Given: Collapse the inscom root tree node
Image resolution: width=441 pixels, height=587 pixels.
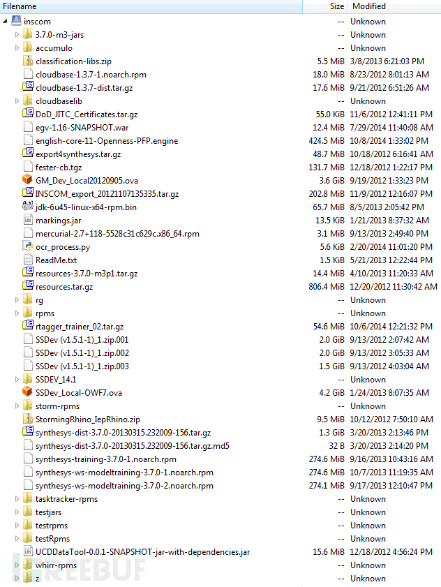Looking at the screenshot, I should (x=5, y=22).
